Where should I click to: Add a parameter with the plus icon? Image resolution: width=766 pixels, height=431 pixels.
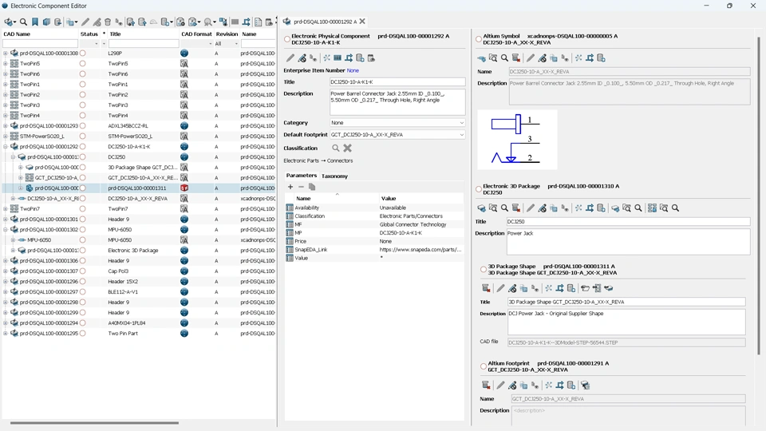point(290,187)
